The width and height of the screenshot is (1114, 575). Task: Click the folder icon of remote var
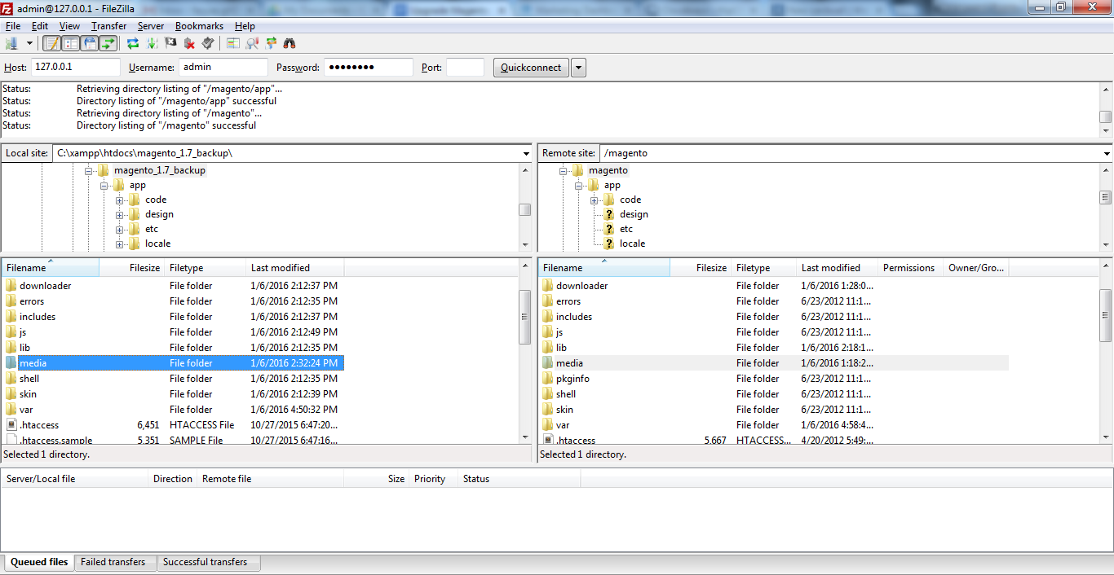tap(547, 425)
